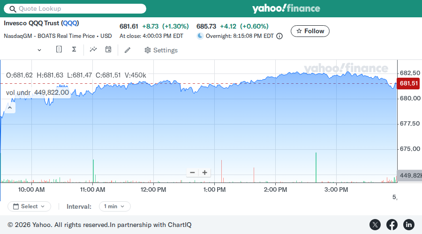Viewport: 422px width, 234px height.
Task: Open Yahoo Finance LinkedIn link
Action: [x=408, y=225]
